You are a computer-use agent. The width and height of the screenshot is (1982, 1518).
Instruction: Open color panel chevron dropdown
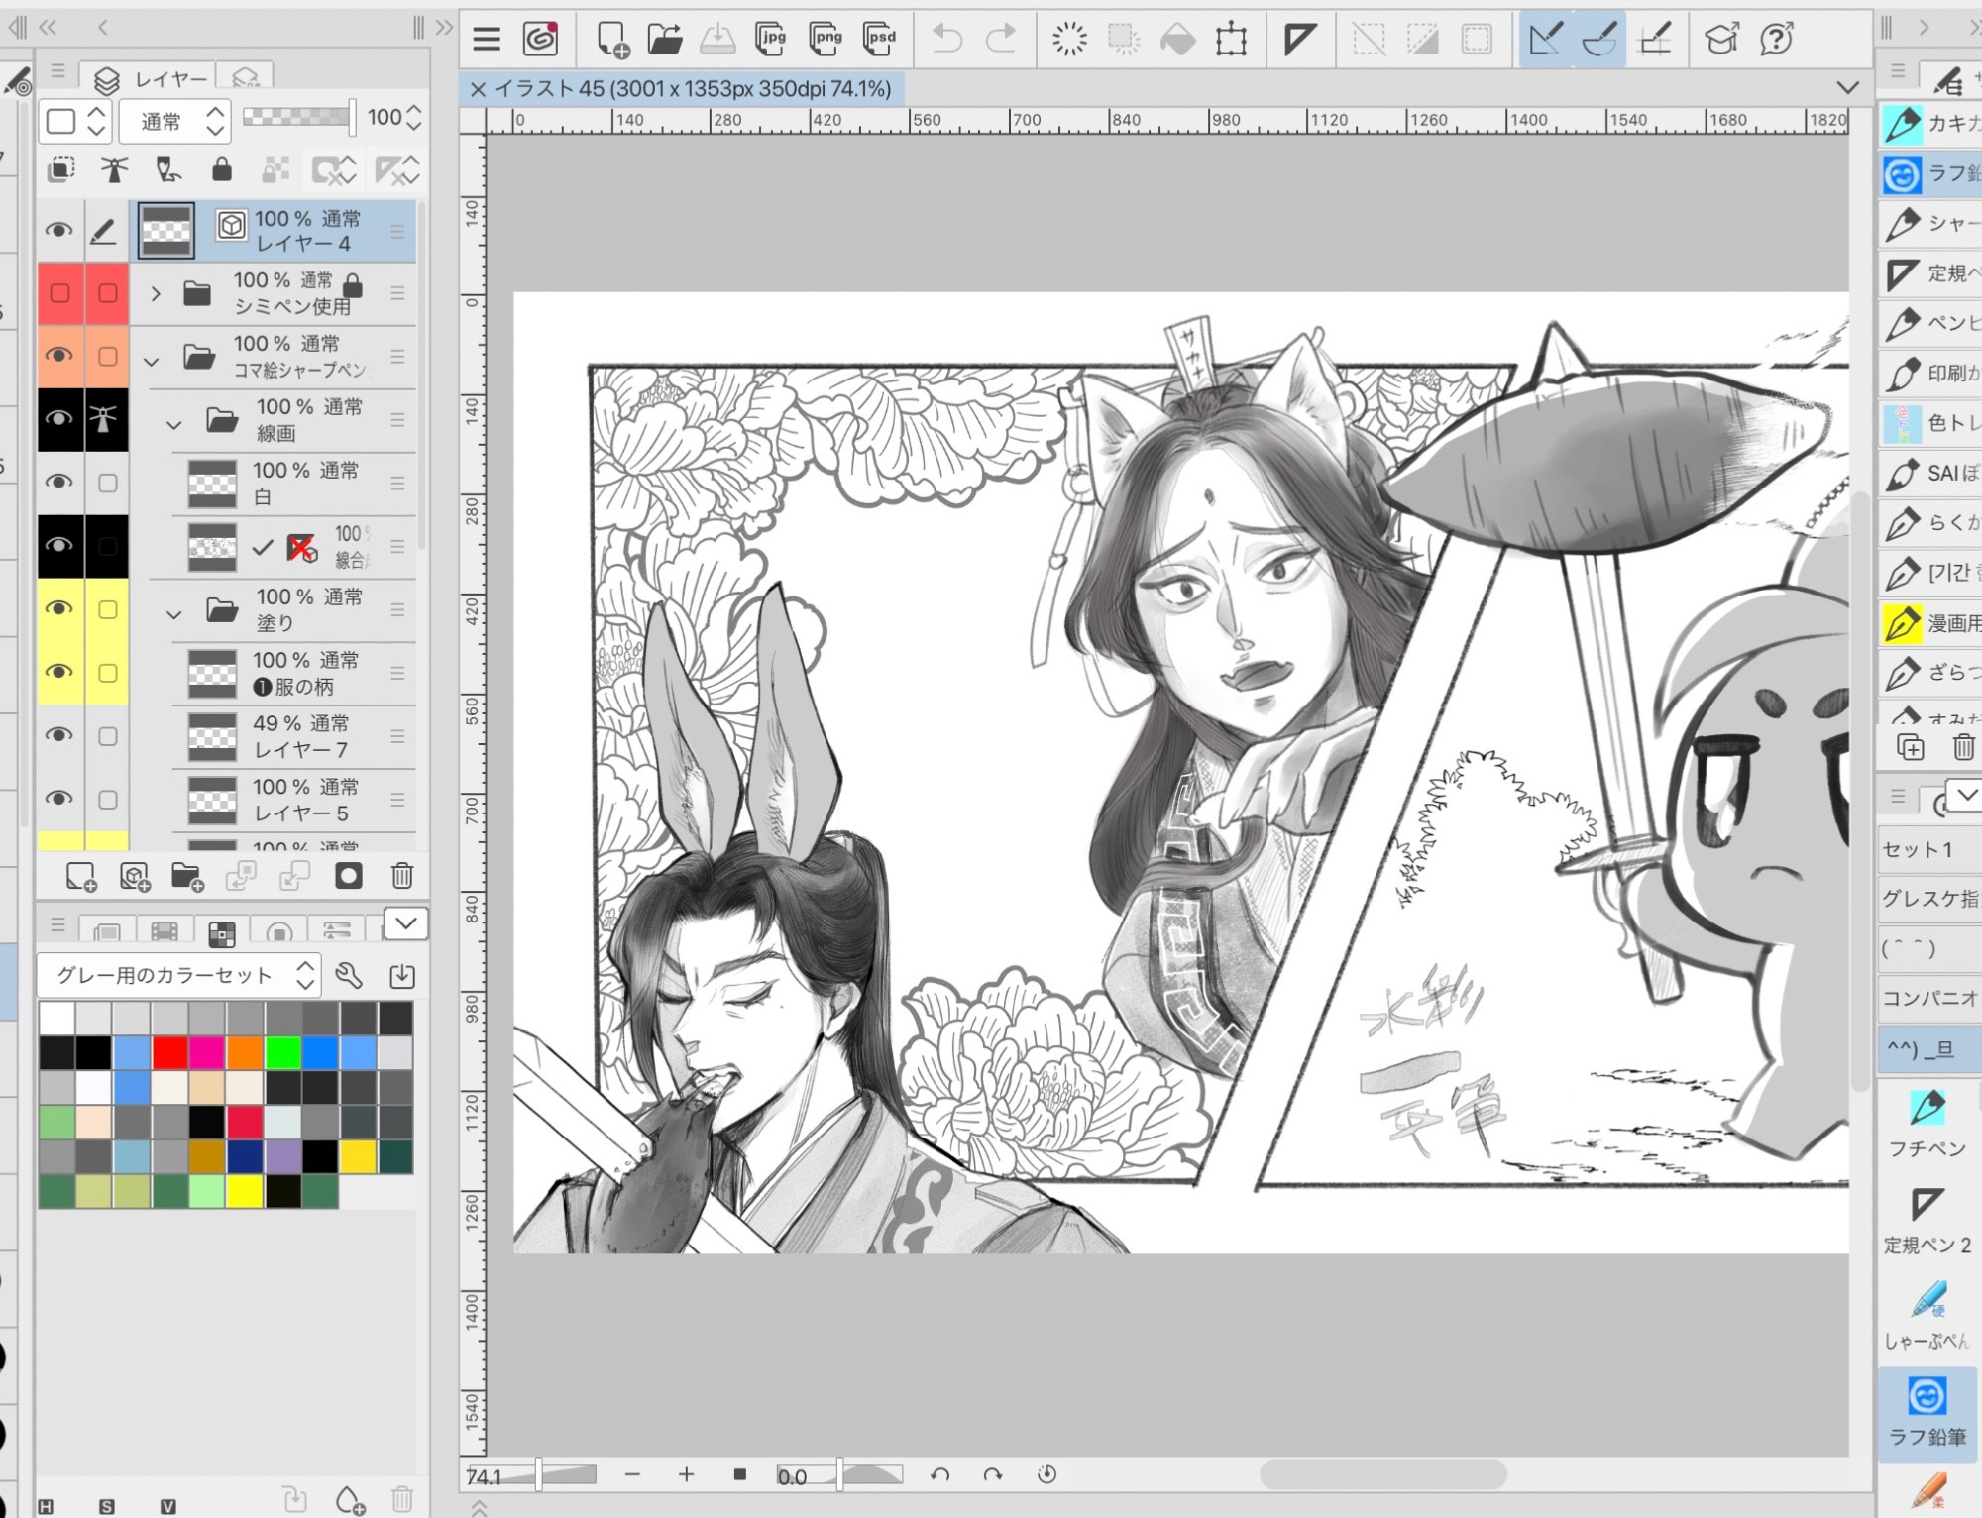[x=405, y=924]
